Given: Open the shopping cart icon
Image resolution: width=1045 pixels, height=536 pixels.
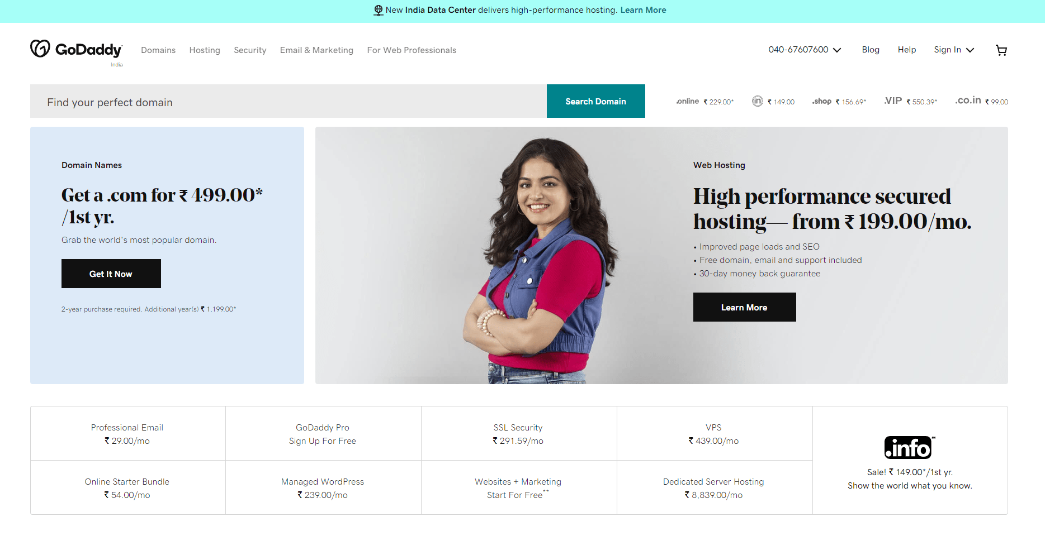Looking at the screenshot, I should tap(1001, 50).
